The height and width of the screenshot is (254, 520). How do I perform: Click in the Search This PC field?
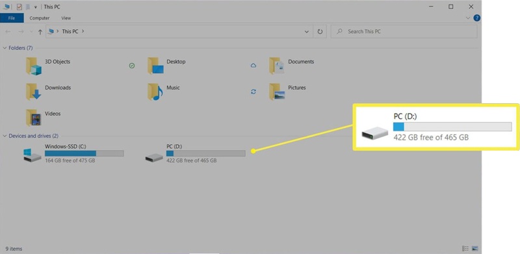click(x=404, y=31)
